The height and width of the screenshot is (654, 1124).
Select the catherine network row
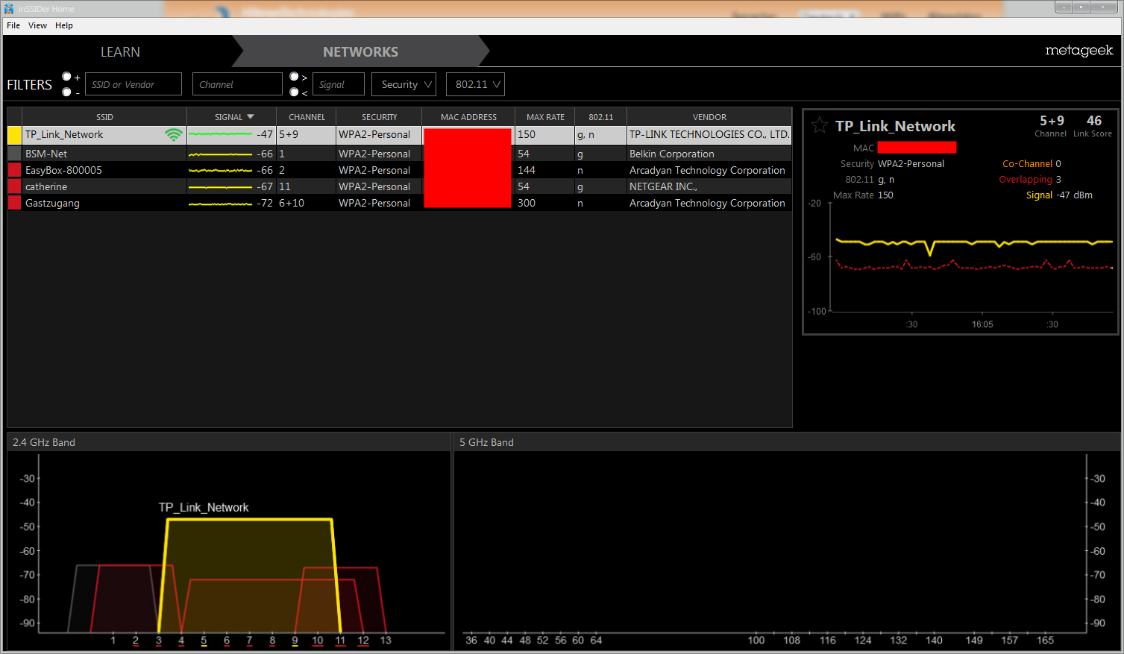pos(400,186)
